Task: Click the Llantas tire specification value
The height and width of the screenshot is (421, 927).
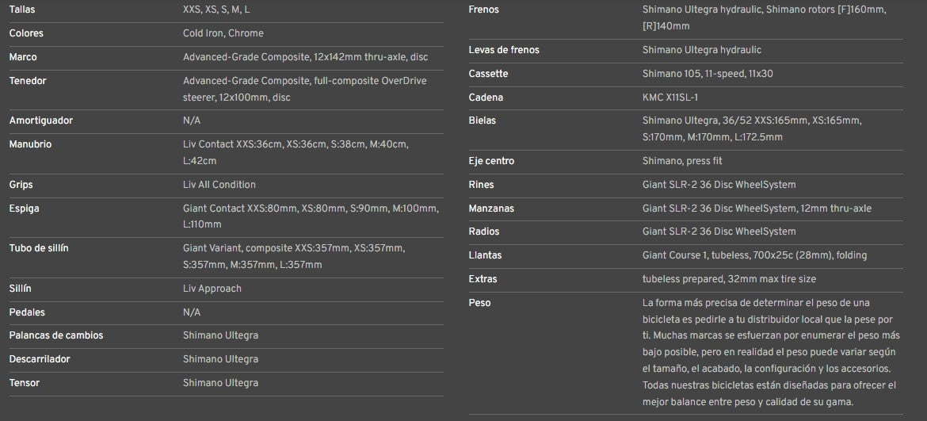Action: tap(754, 255)
